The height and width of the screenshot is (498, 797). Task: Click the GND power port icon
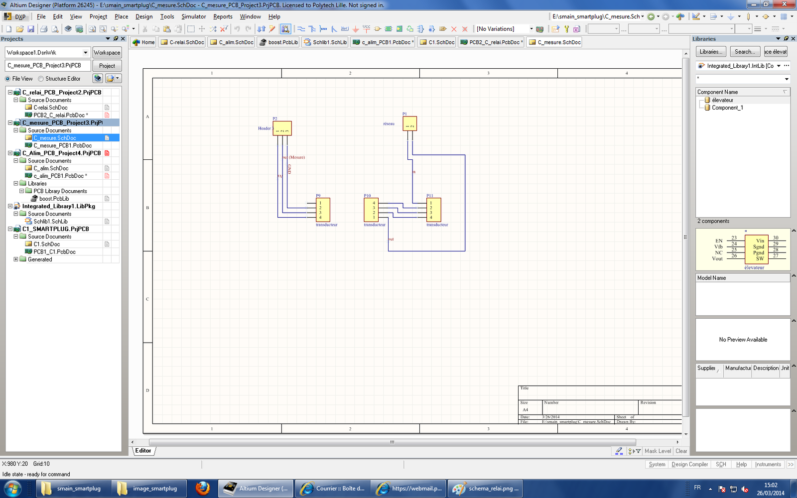pyautogui.click(x=356, y=29)
